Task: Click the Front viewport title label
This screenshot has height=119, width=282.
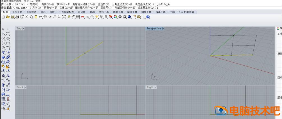Action: tap(20, 87)
